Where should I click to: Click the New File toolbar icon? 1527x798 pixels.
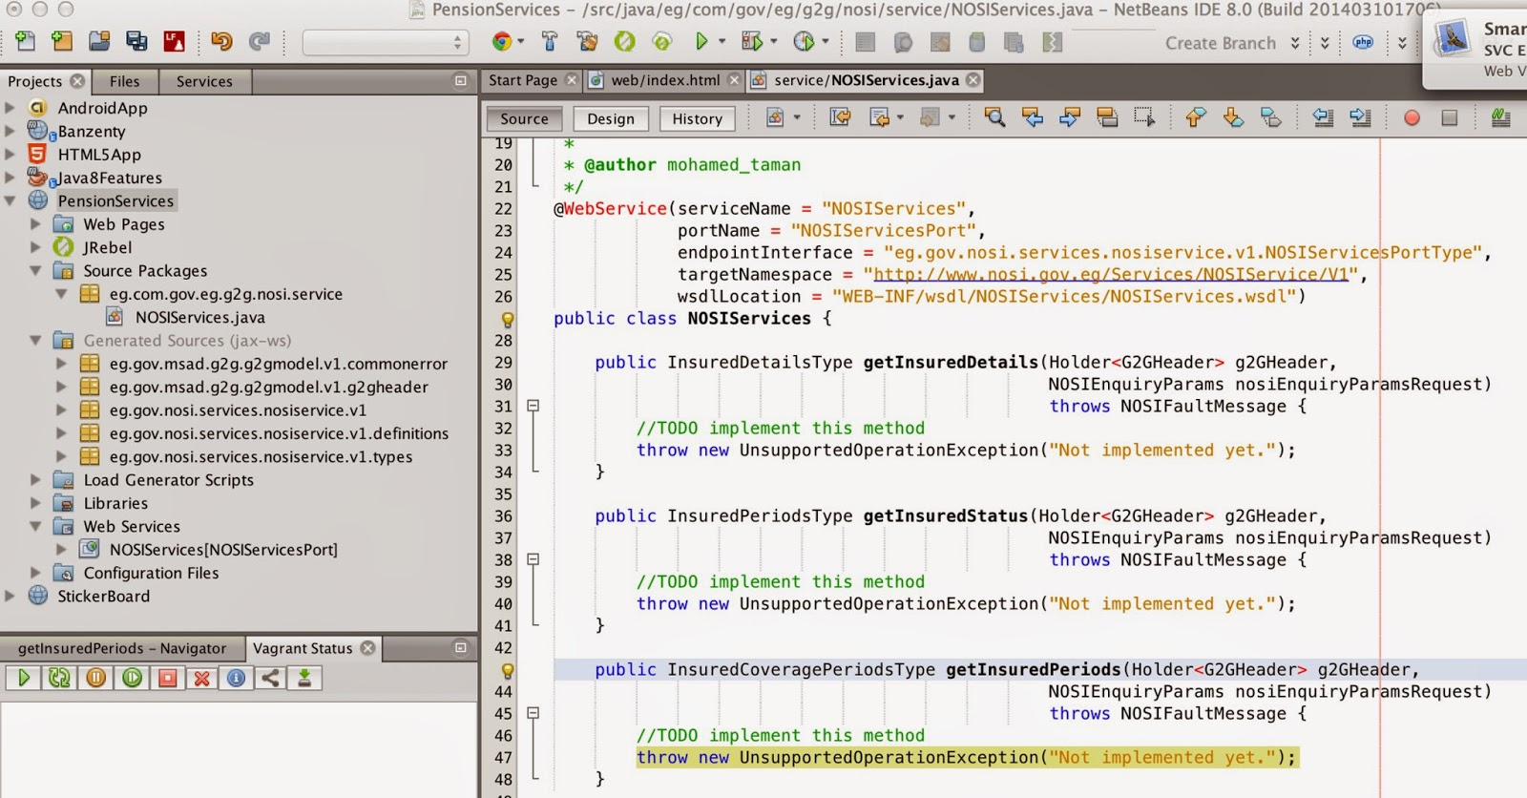tap(26, 41)
